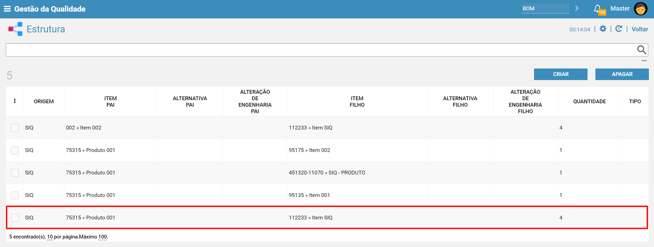Check the row with child 95175 » Item 002

tap(15, 150)
